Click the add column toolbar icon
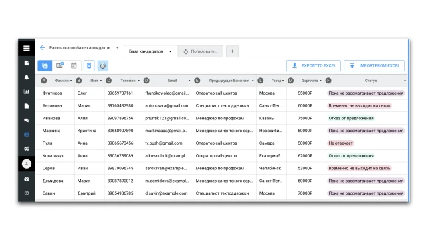The image size is (428, 240). 60,65
